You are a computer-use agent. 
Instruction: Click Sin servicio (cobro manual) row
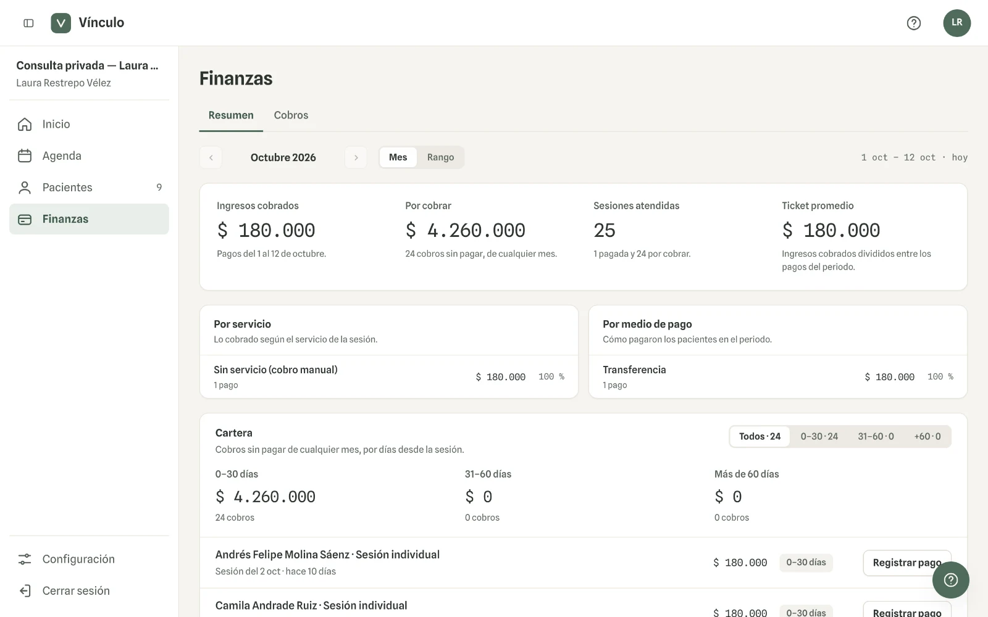pos(389,376)
